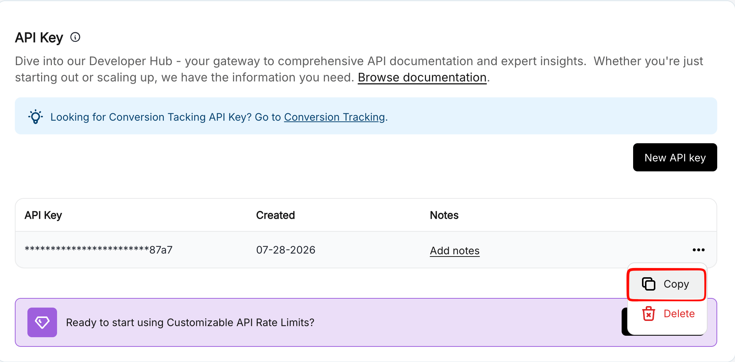
Task: Open the three-dots menu for key ending 87a7
Action: (698, 250)
